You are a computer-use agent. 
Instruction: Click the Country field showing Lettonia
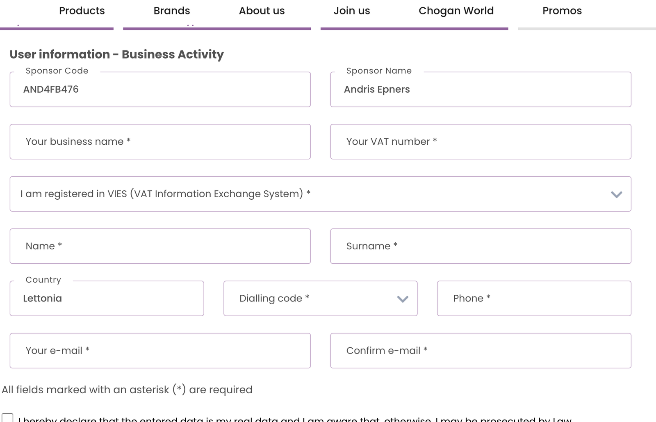[107, 299]
